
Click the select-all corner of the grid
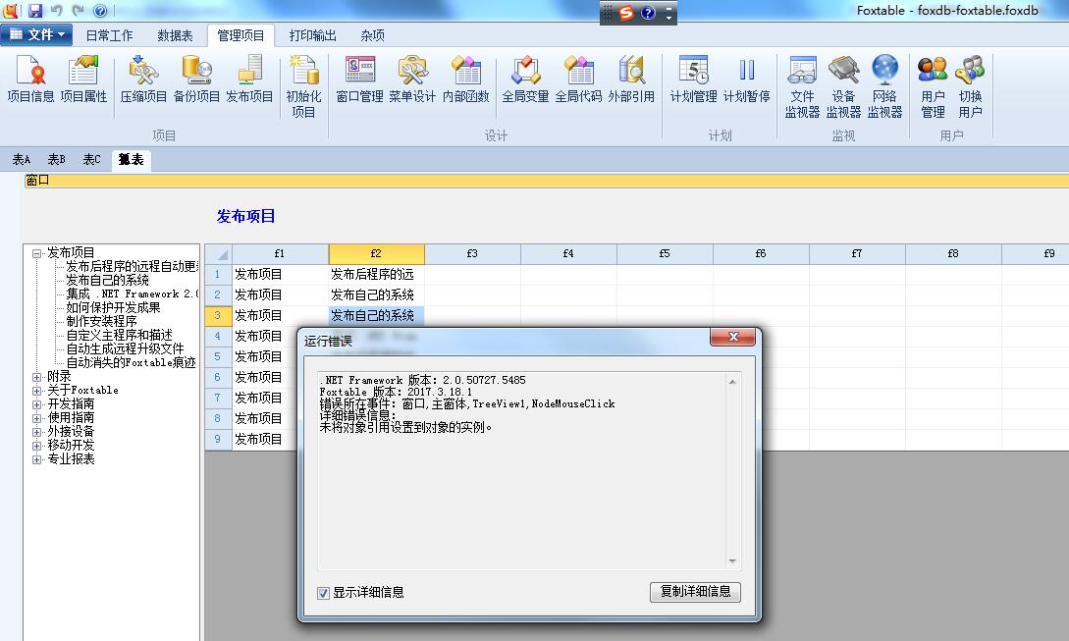[218, 253]
